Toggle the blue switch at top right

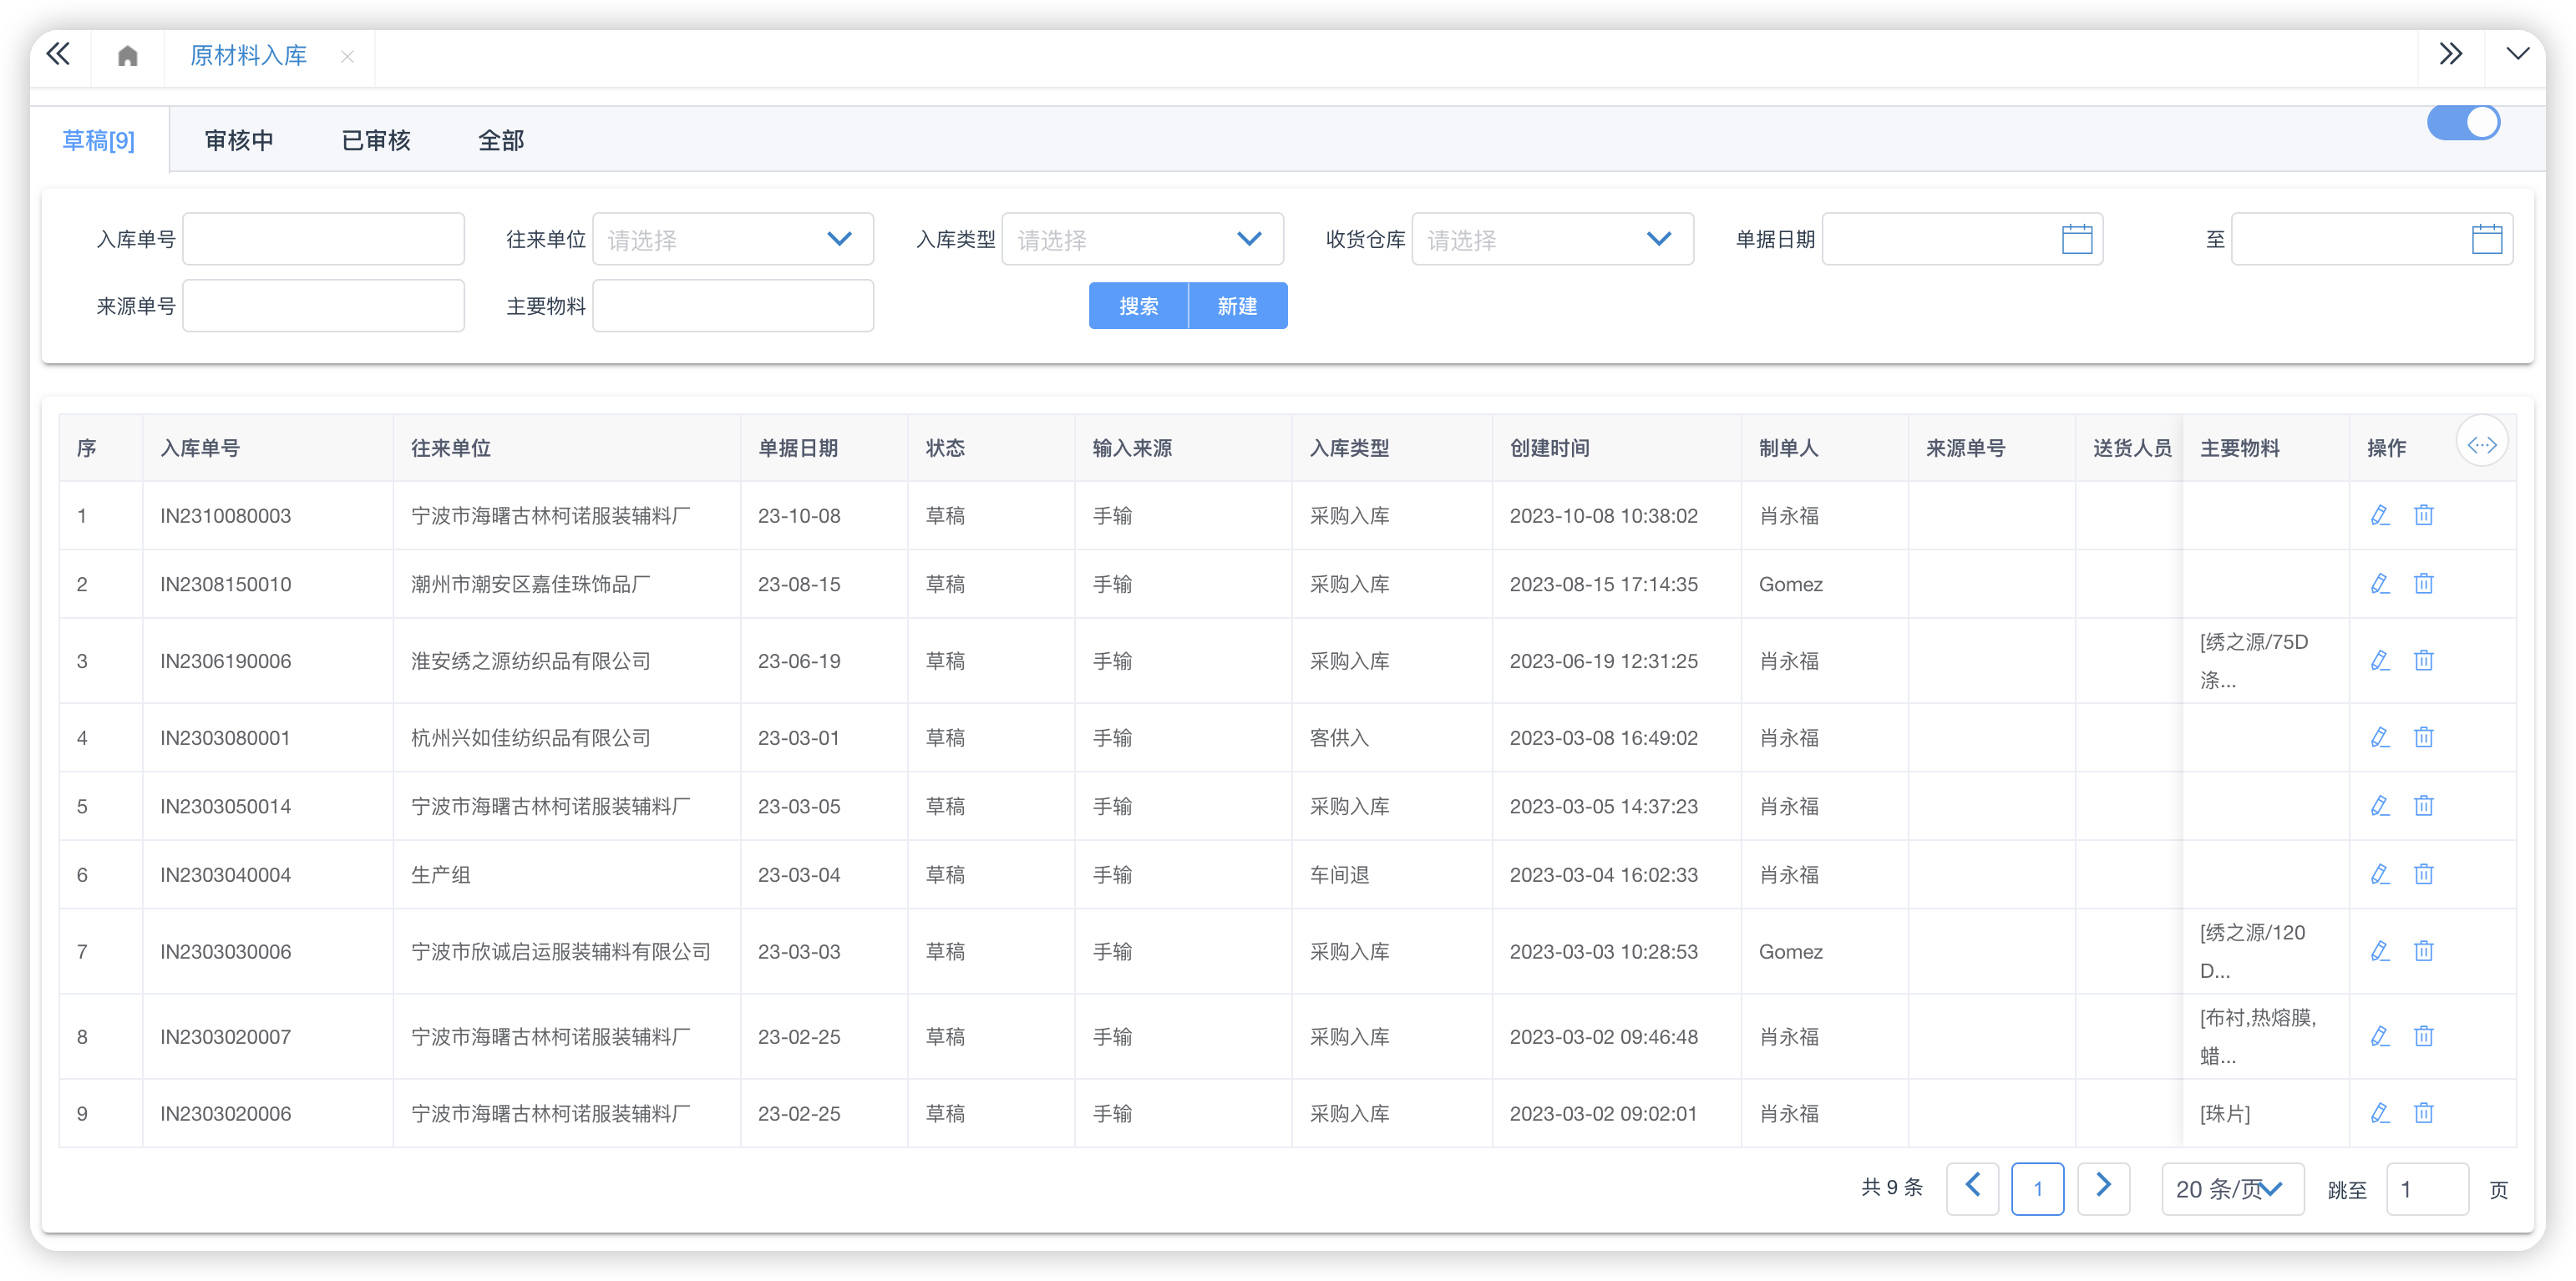(x=2463, y=123)
